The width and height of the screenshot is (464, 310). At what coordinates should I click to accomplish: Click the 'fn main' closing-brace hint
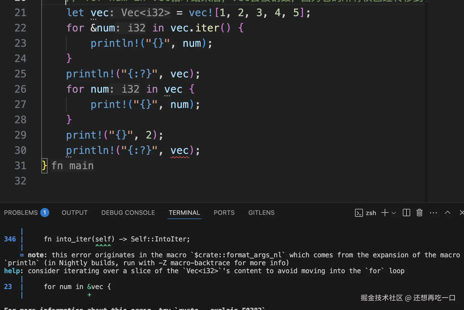[x=73, y=166]
